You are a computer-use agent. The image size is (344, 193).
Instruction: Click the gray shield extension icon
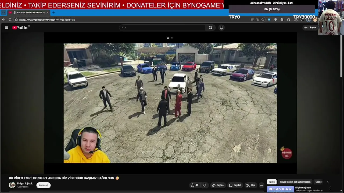(275, 20)
